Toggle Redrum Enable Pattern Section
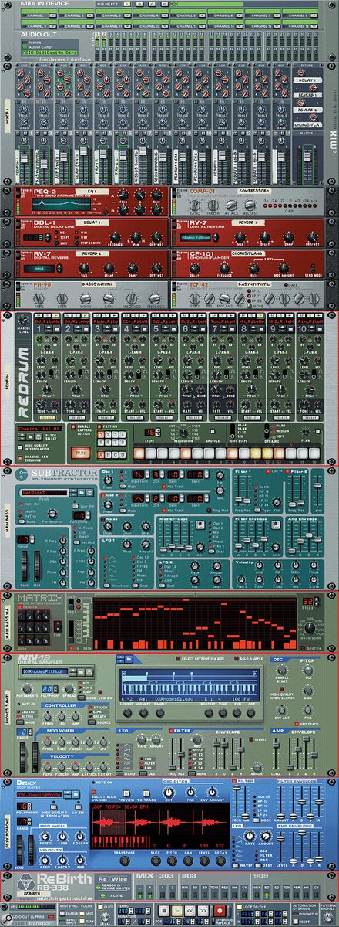 (72, 426)
